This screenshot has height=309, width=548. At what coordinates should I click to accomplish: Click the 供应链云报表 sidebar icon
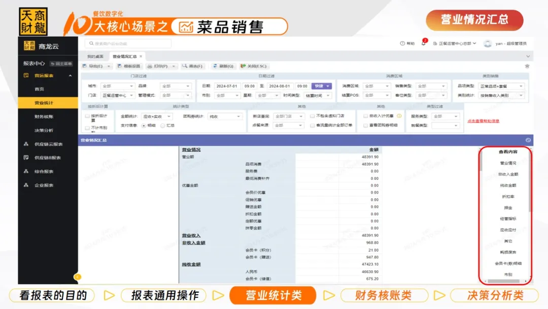(26, 144)
